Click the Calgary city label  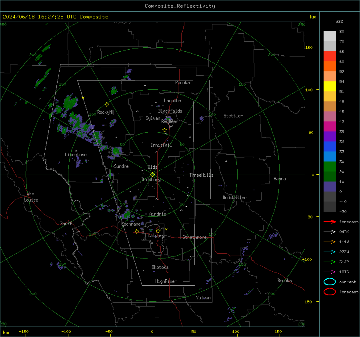tap(156, 236)
